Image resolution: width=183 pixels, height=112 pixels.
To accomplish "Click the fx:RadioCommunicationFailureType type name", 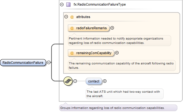I will [100, 5].
